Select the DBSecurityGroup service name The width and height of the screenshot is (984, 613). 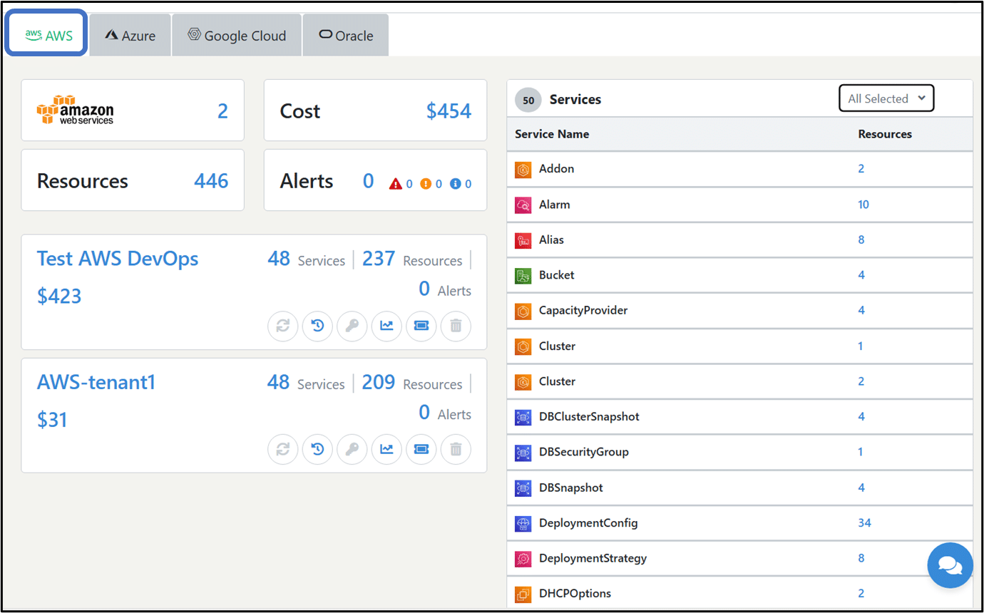[584, 452]
